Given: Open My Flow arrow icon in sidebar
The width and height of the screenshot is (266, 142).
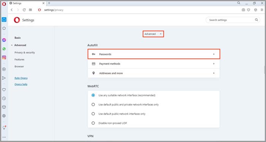Looking at the screenshot, I should (4, 78).
